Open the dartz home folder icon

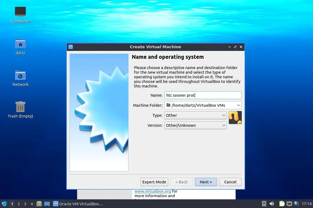20,46
